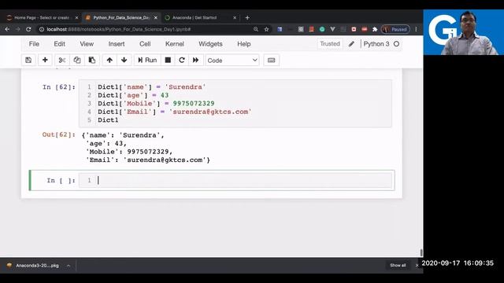The width and height of the screenshot is (504, 283).
Task: Close the Anaconda Get Started tab
Action: 235,17
